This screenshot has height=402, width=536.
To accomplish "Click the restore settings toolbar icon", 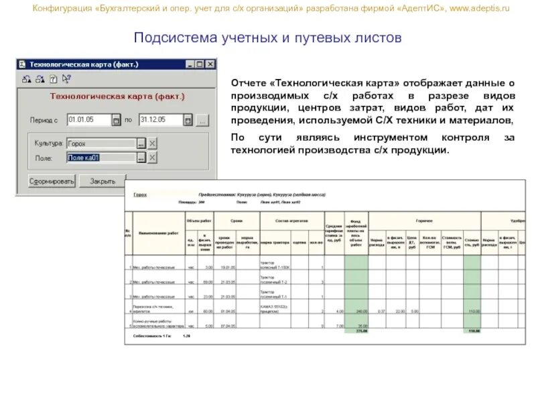I will (x=40, y=79).
